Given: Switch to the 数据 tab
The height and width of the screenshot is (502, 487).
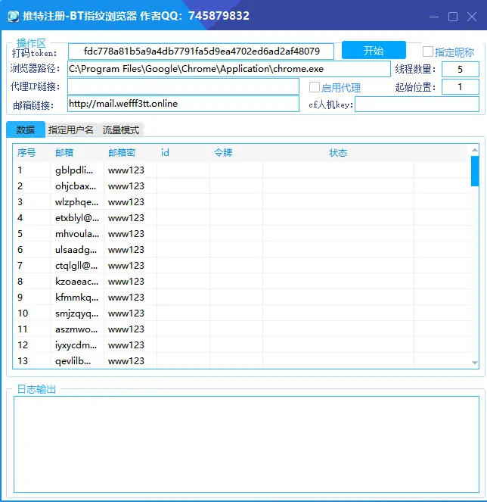Looking at the screenshot, I should click(x=26, y=129).
